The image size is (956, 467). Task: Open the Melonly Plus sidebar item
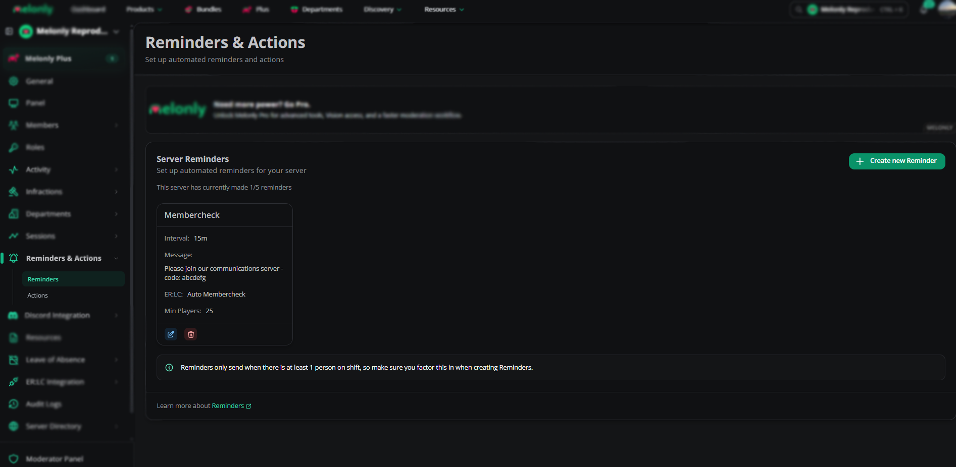pos(63,59)
